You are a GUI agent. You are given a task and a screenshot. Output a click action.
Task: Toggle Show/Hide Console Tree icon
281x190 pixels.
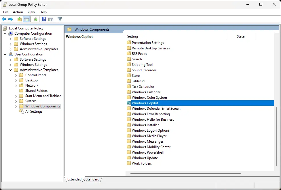click(x=26, y=19)
